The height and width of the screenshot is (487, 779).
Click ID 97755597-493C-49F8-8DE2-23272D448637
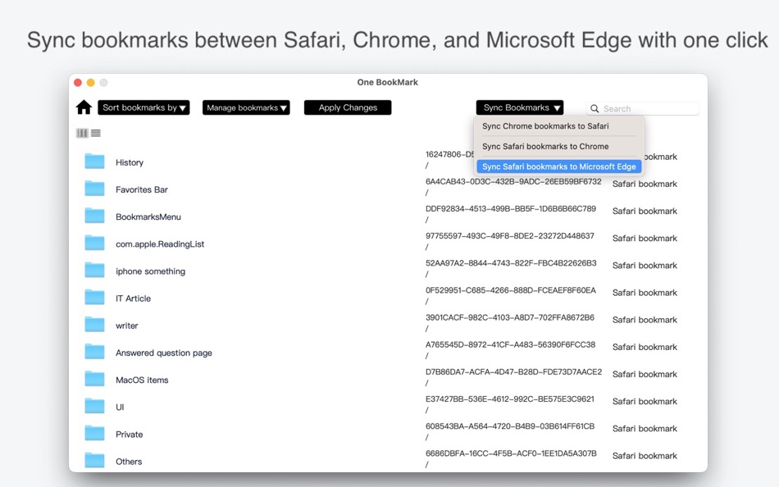coord(510,236)
